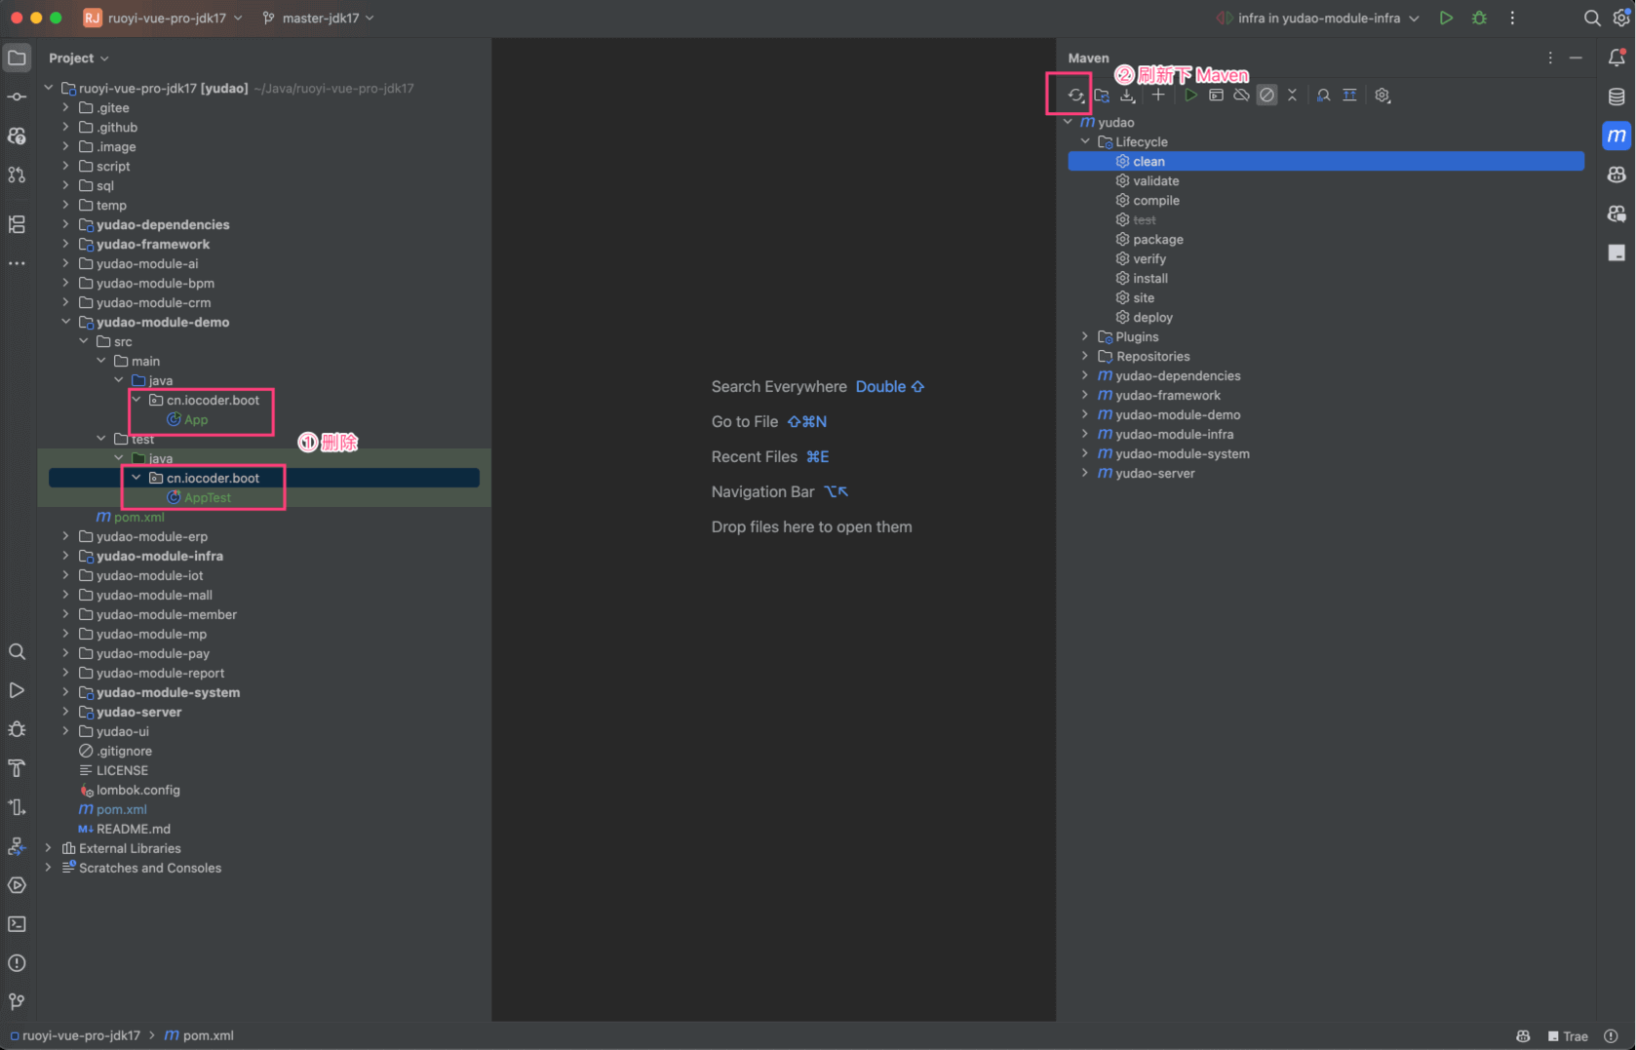Image resolution: width=1636 pixels, height=1050 pixels.
Task: Open the run configuration selector infra
Action: coord(1318,19)
